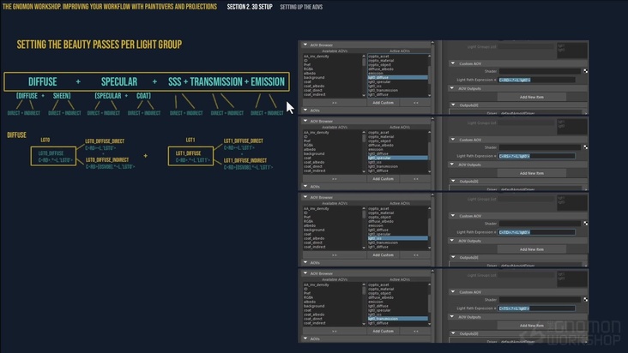Image resolution: width=628 pixels, height=353 pixels.
Task: Click Light Groups List field in top panel
Action: point(527,47)
